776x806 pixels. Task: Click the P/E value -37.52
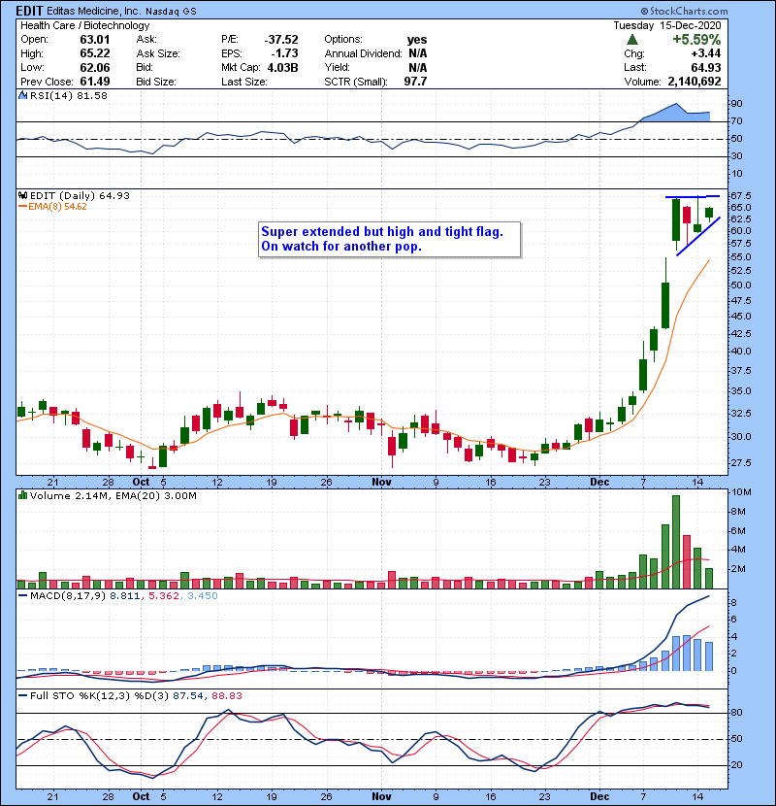tap(281, 40)
